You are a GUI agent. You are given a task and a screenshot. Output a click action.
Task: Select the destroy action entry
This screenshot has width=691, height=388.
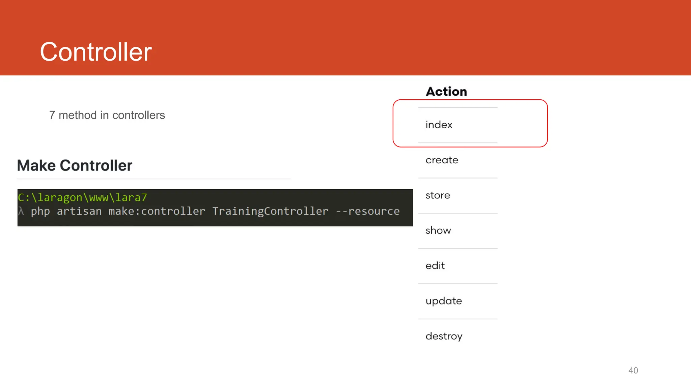click(444, 336)
